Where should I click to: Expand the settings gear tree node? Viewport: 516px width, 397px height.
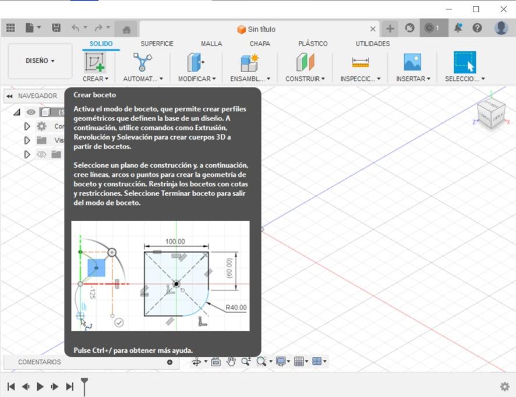pos(27,126)
